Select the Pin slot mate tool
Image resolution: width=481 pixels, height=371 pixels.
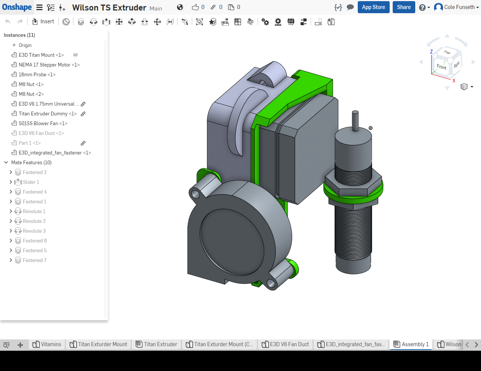click(145, 22)
